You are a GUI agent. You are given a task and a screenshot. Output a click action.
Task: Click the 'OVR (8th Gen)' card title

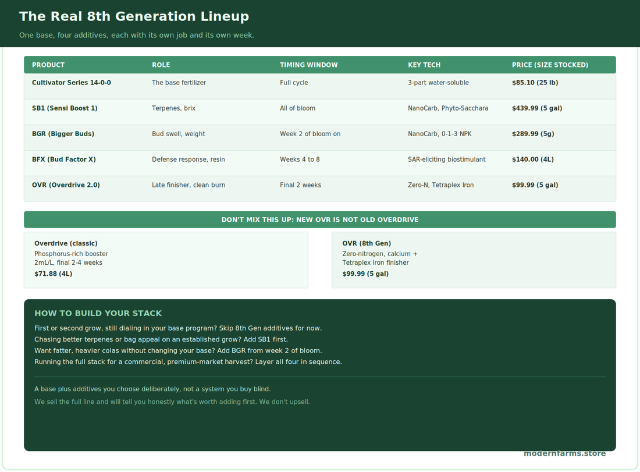367,243
